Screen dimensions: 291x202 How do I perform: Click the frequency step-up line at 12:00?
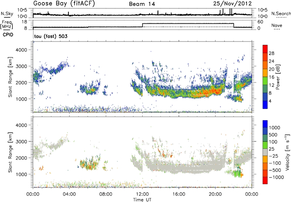coord(142,25)
